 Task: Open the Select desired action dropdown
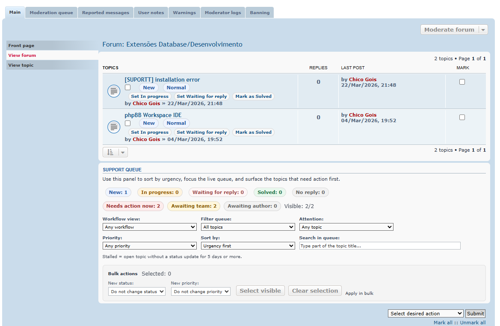(426, 314)
